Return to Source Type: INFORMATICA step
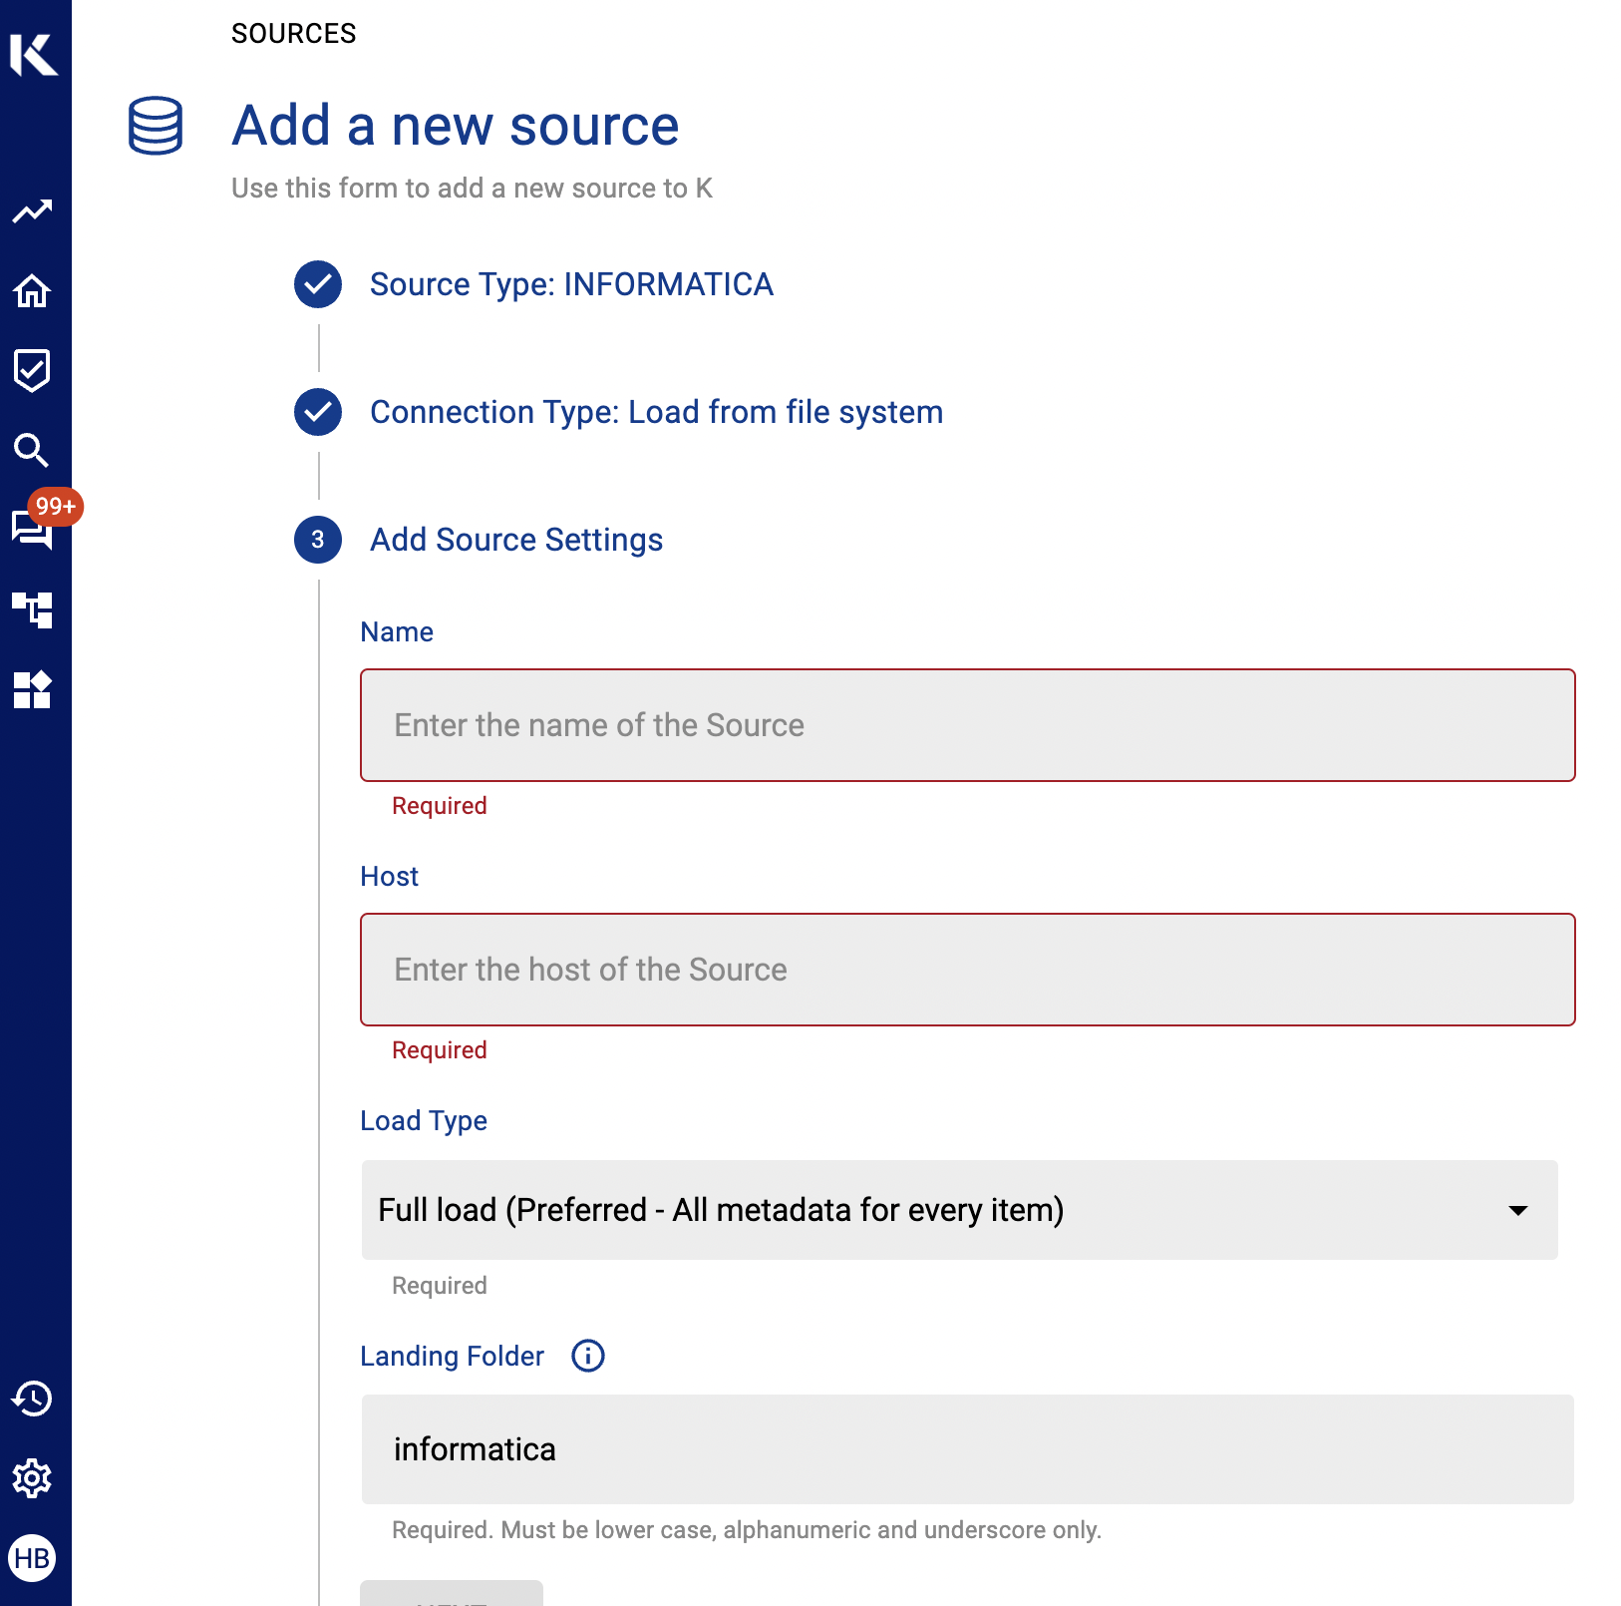1621x1606 pixels. 570,284
